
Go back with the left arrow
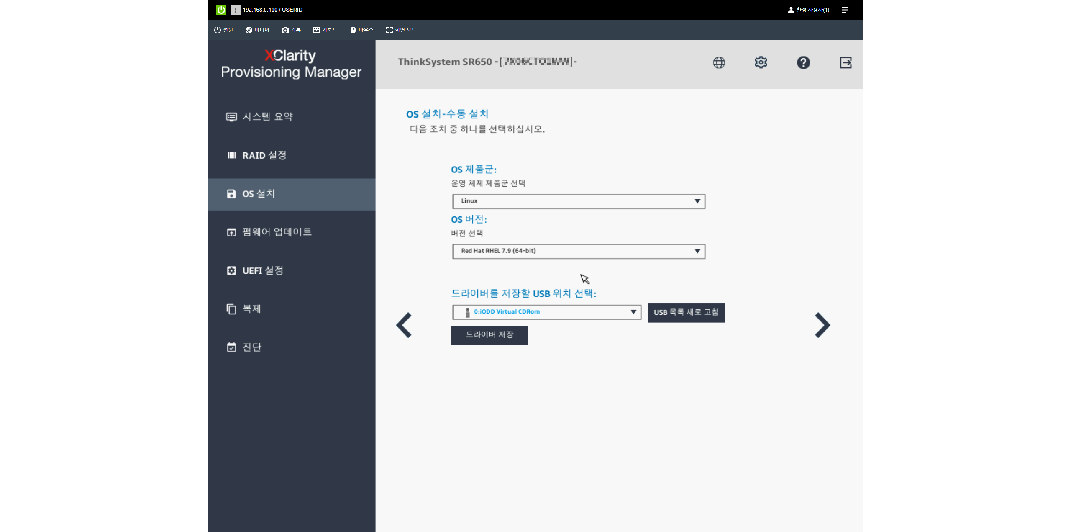(x=404, y=325)
